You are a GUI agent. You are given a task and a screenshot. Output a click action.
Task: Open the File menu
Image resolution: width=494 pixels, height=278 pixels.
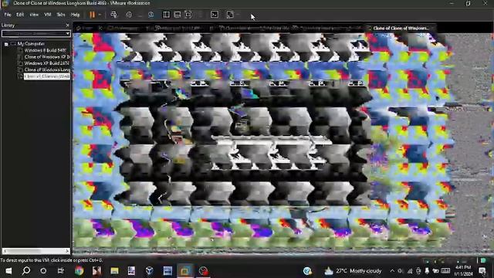(x=8, y=15)
